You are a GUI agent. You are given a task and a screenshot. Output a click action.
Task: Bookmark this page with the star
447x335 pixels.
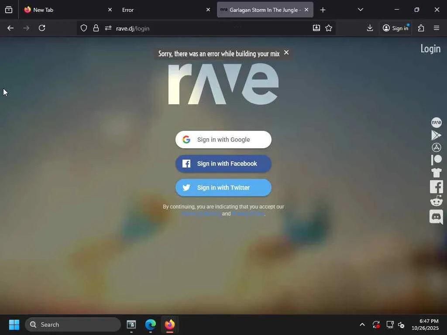click(x=329, y=28)
